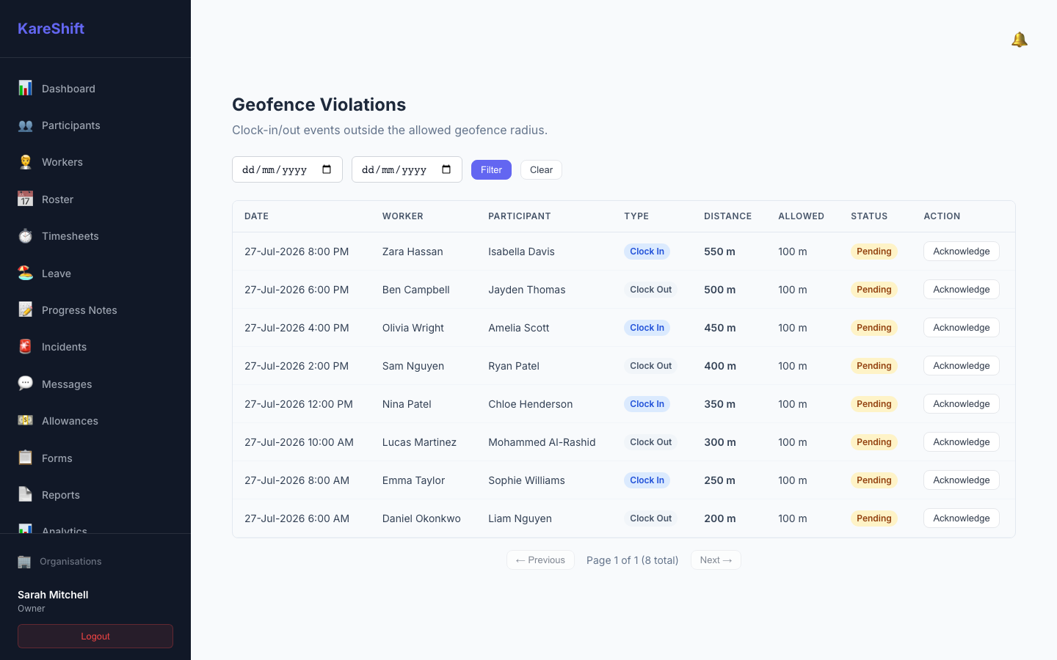
Task: Open the start date calendar picker
Action: [327, 169]
